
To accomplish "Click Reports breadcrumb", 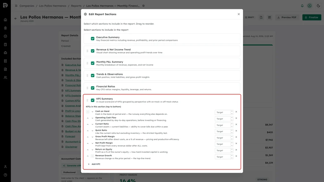I will (76, 6).
